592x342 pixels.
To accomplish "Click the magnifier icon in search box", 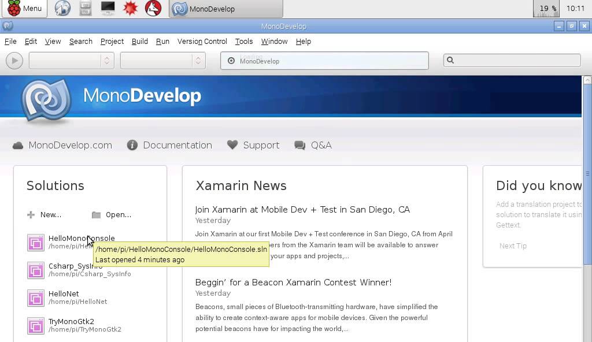I will point(450,60).
